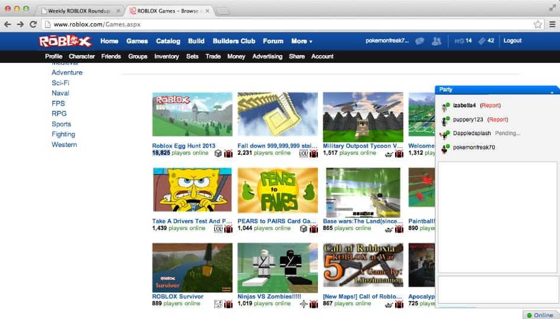
Task: Open PEARS to PAIRS thumbnail
Action: tap(278, 190)
